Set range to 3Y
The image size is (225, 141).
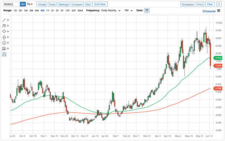click(x=57, y=10)
